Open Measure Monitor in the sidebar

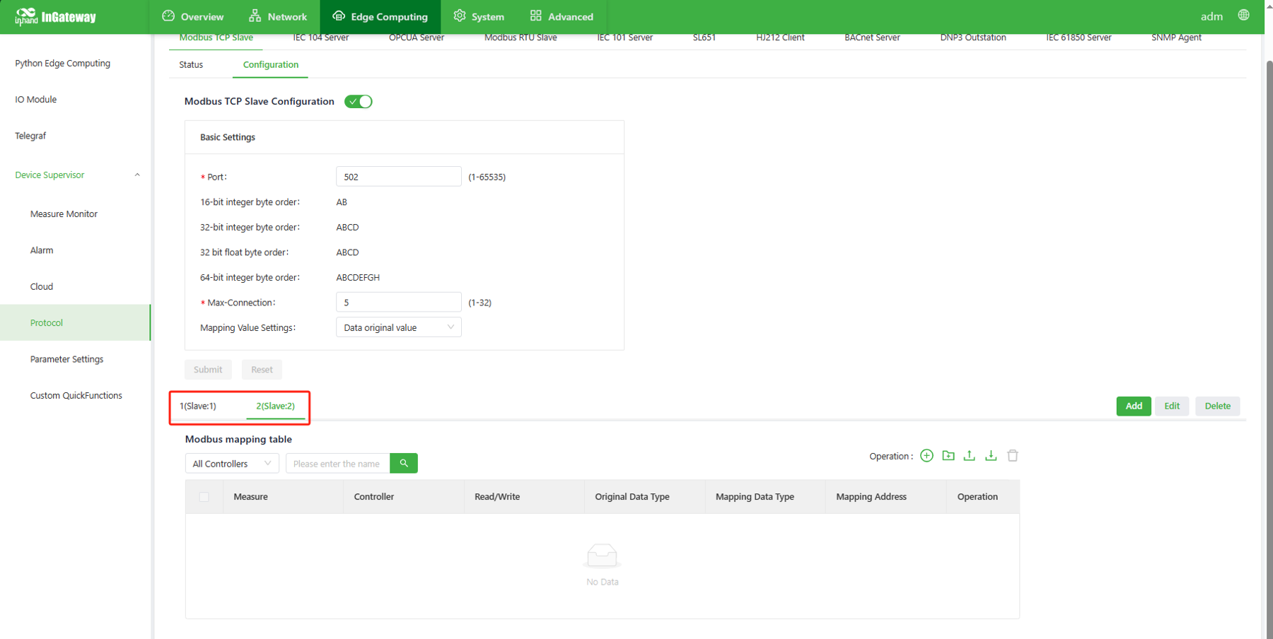[64, 214]
